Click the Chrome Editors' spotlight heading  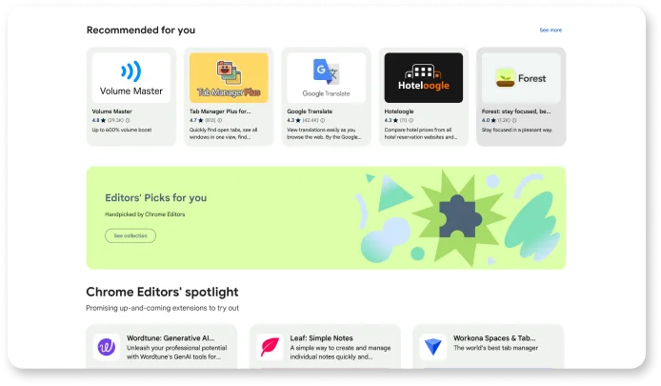pos(162,292)
